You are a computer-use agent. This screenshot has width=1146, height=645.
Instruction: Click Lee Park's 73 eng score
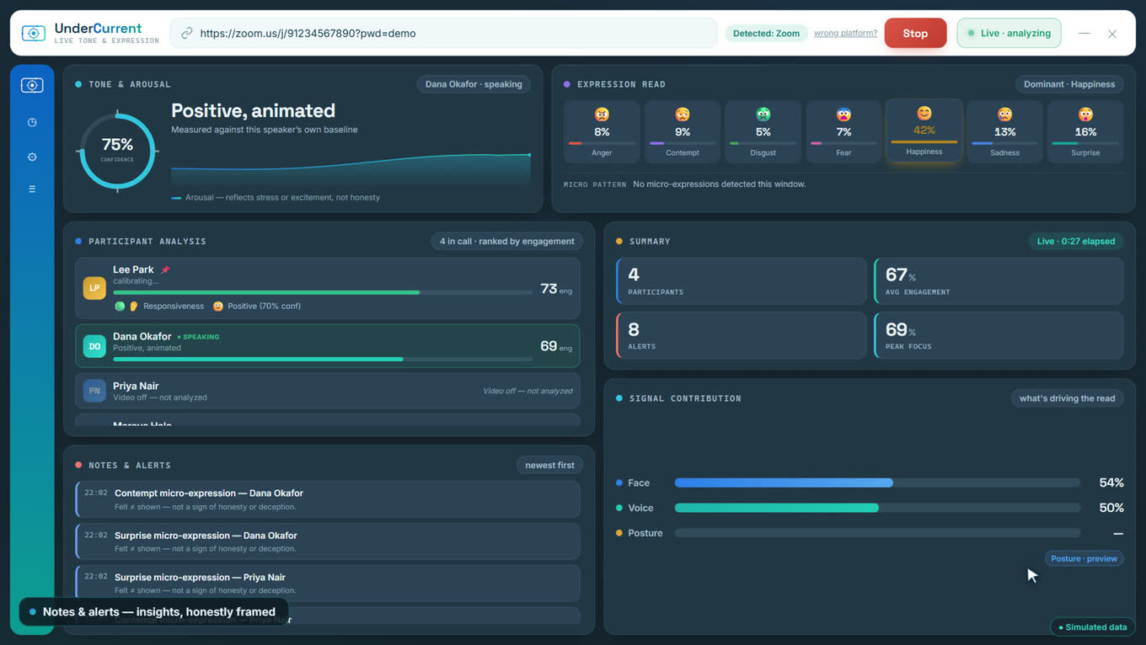point(556,289)
